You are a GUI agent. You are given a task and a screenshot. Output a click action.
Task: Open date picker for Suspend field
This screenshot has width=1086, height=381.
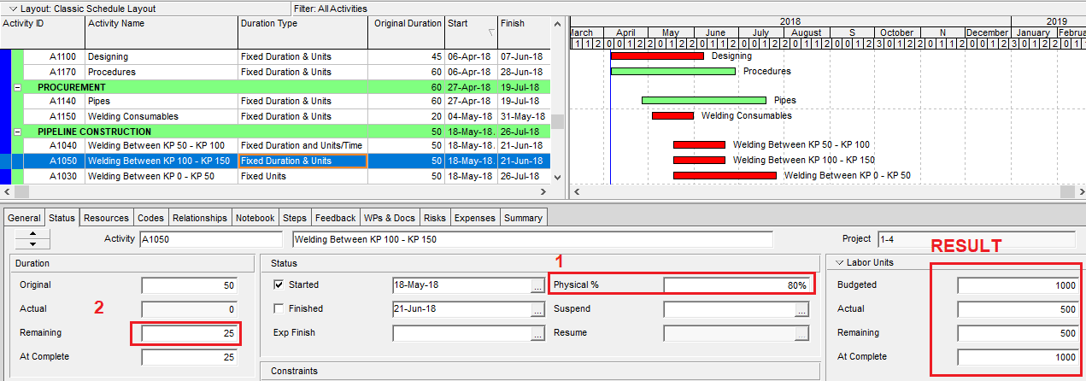pos(801,310)
